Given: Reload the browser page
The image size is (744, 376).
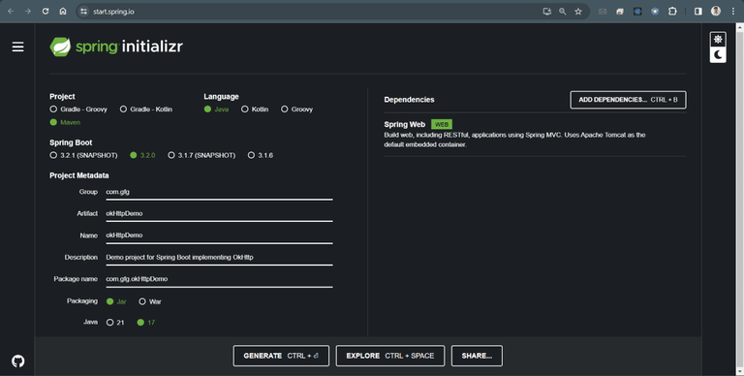Looking at the screenshot, I should pyautogui.click(x=46, y=11).
